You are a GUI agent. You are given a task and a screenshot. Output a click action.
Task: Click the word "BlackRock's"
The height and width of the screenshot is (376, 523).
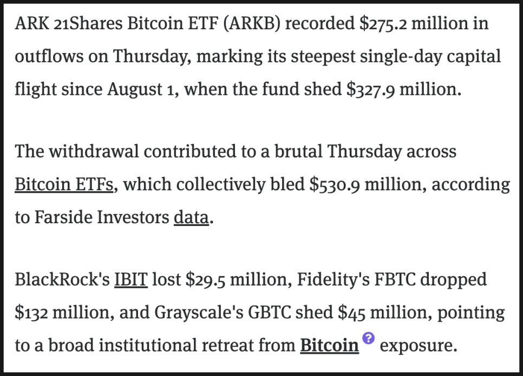click(62, 280)
